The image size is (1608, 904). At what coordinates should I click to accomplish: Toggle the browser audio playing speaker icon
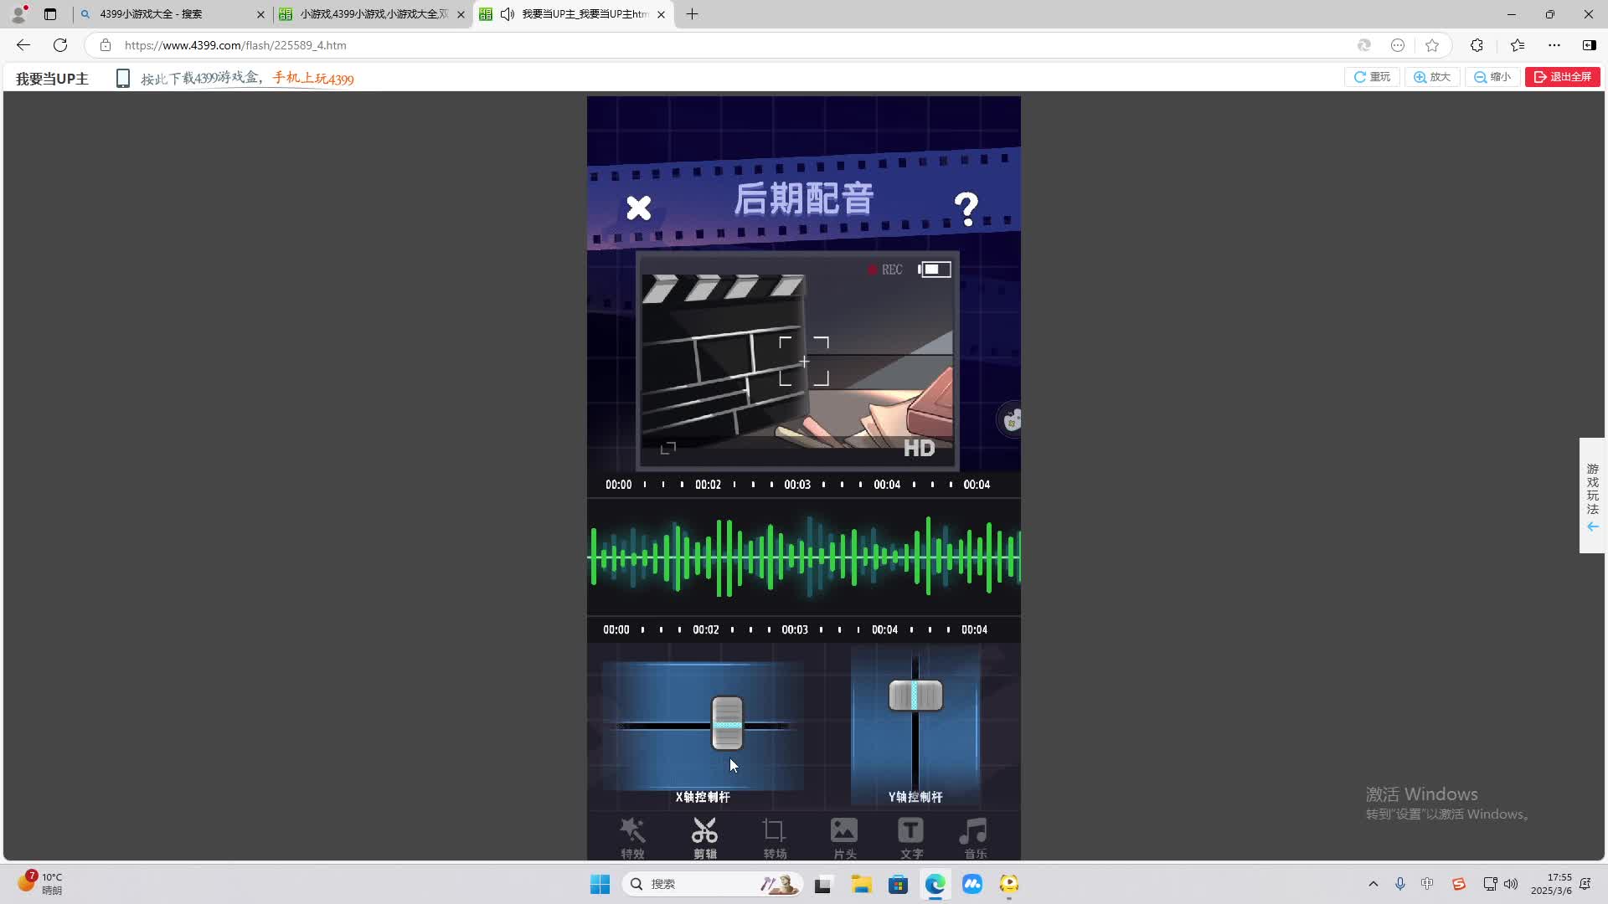pyautogui.click(x=507, y=14)
